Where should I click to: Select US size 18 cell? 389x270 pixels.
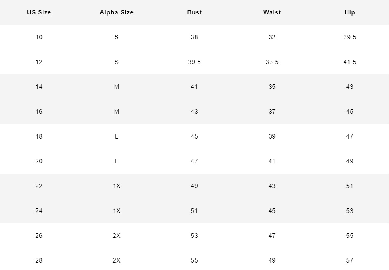coord(39,136)
